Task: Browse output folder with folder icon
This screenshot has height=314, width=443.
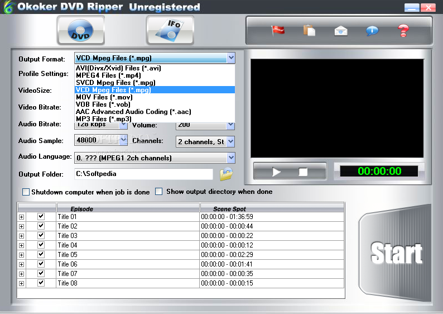Action: [x=227, y=174]
